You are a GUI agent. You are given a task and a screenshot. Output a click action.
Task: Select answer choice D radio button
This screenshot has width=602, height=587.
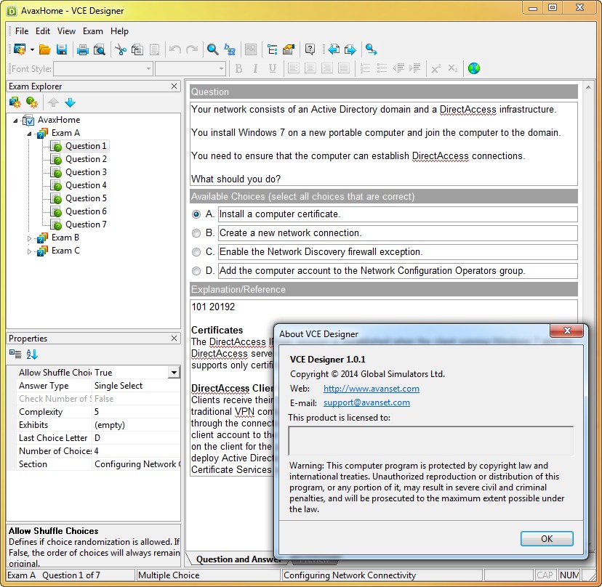pos(196,271)
